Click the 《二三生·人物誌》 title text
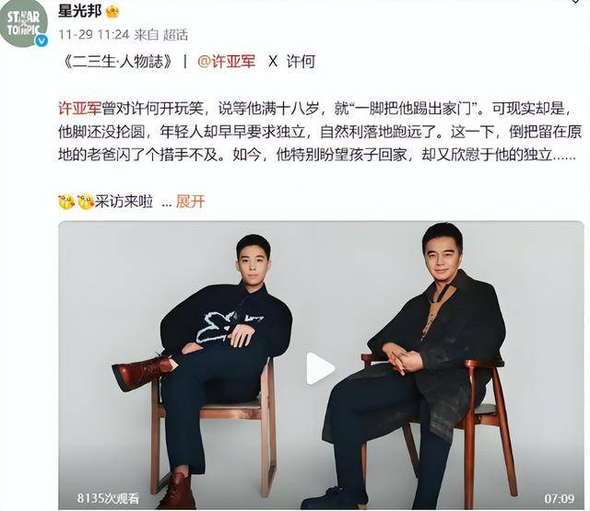The image size is (590, 511). tap(118, 62)
